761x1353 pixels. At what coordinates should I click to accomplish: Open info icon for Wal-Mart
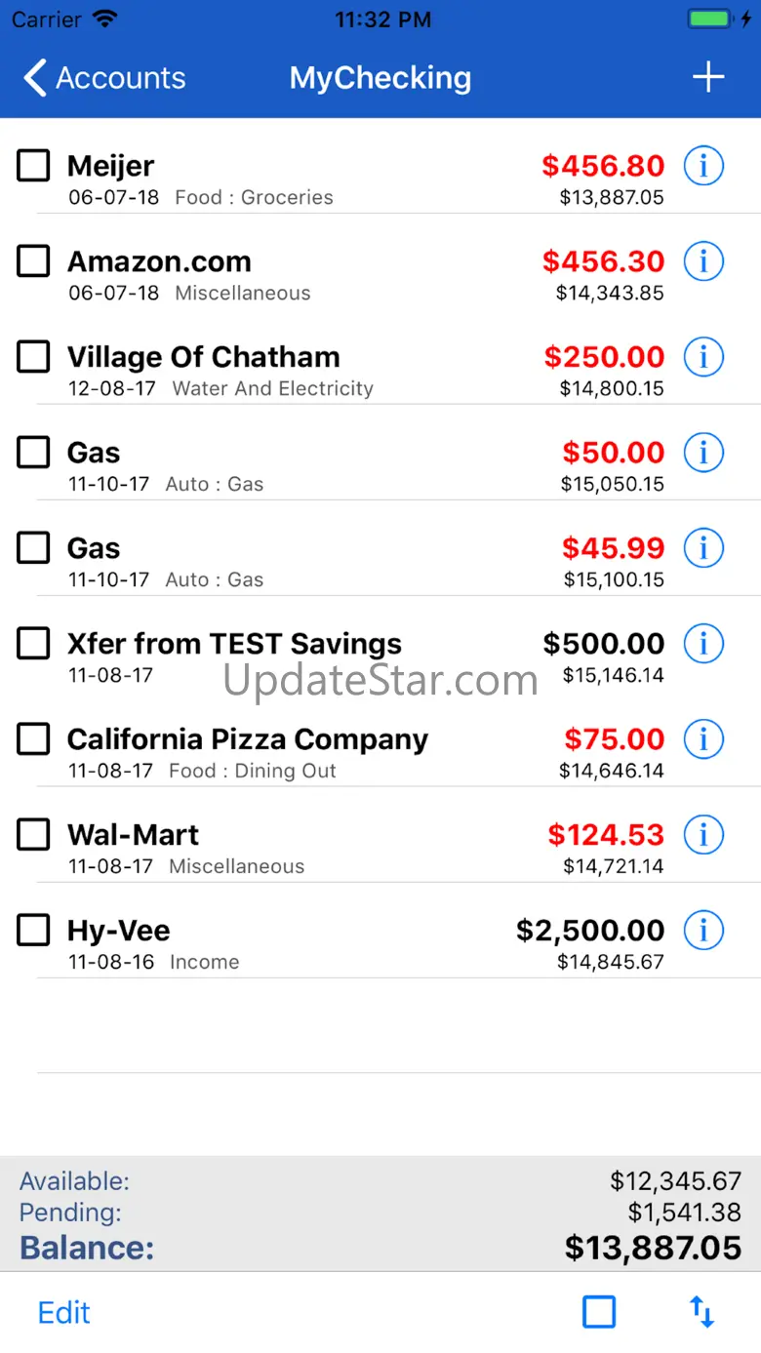coord(703,835)
